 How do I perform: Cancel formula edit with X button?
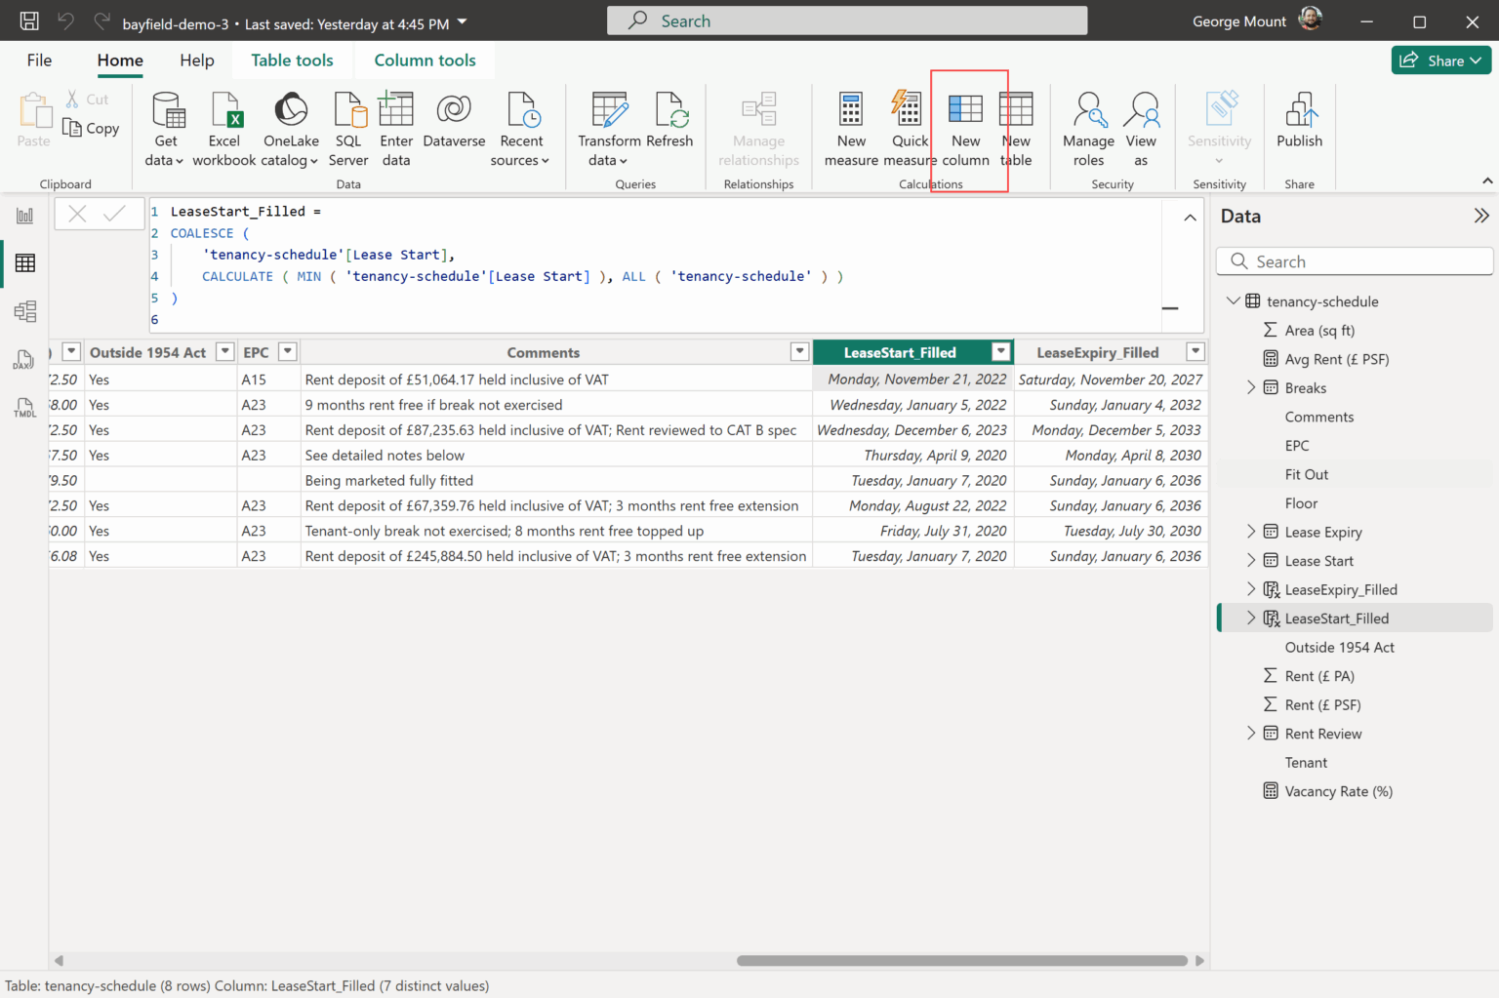pyautogui.click(x=78, y=214)
